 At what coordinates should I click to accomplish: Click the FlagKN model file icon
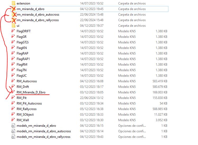13,48
